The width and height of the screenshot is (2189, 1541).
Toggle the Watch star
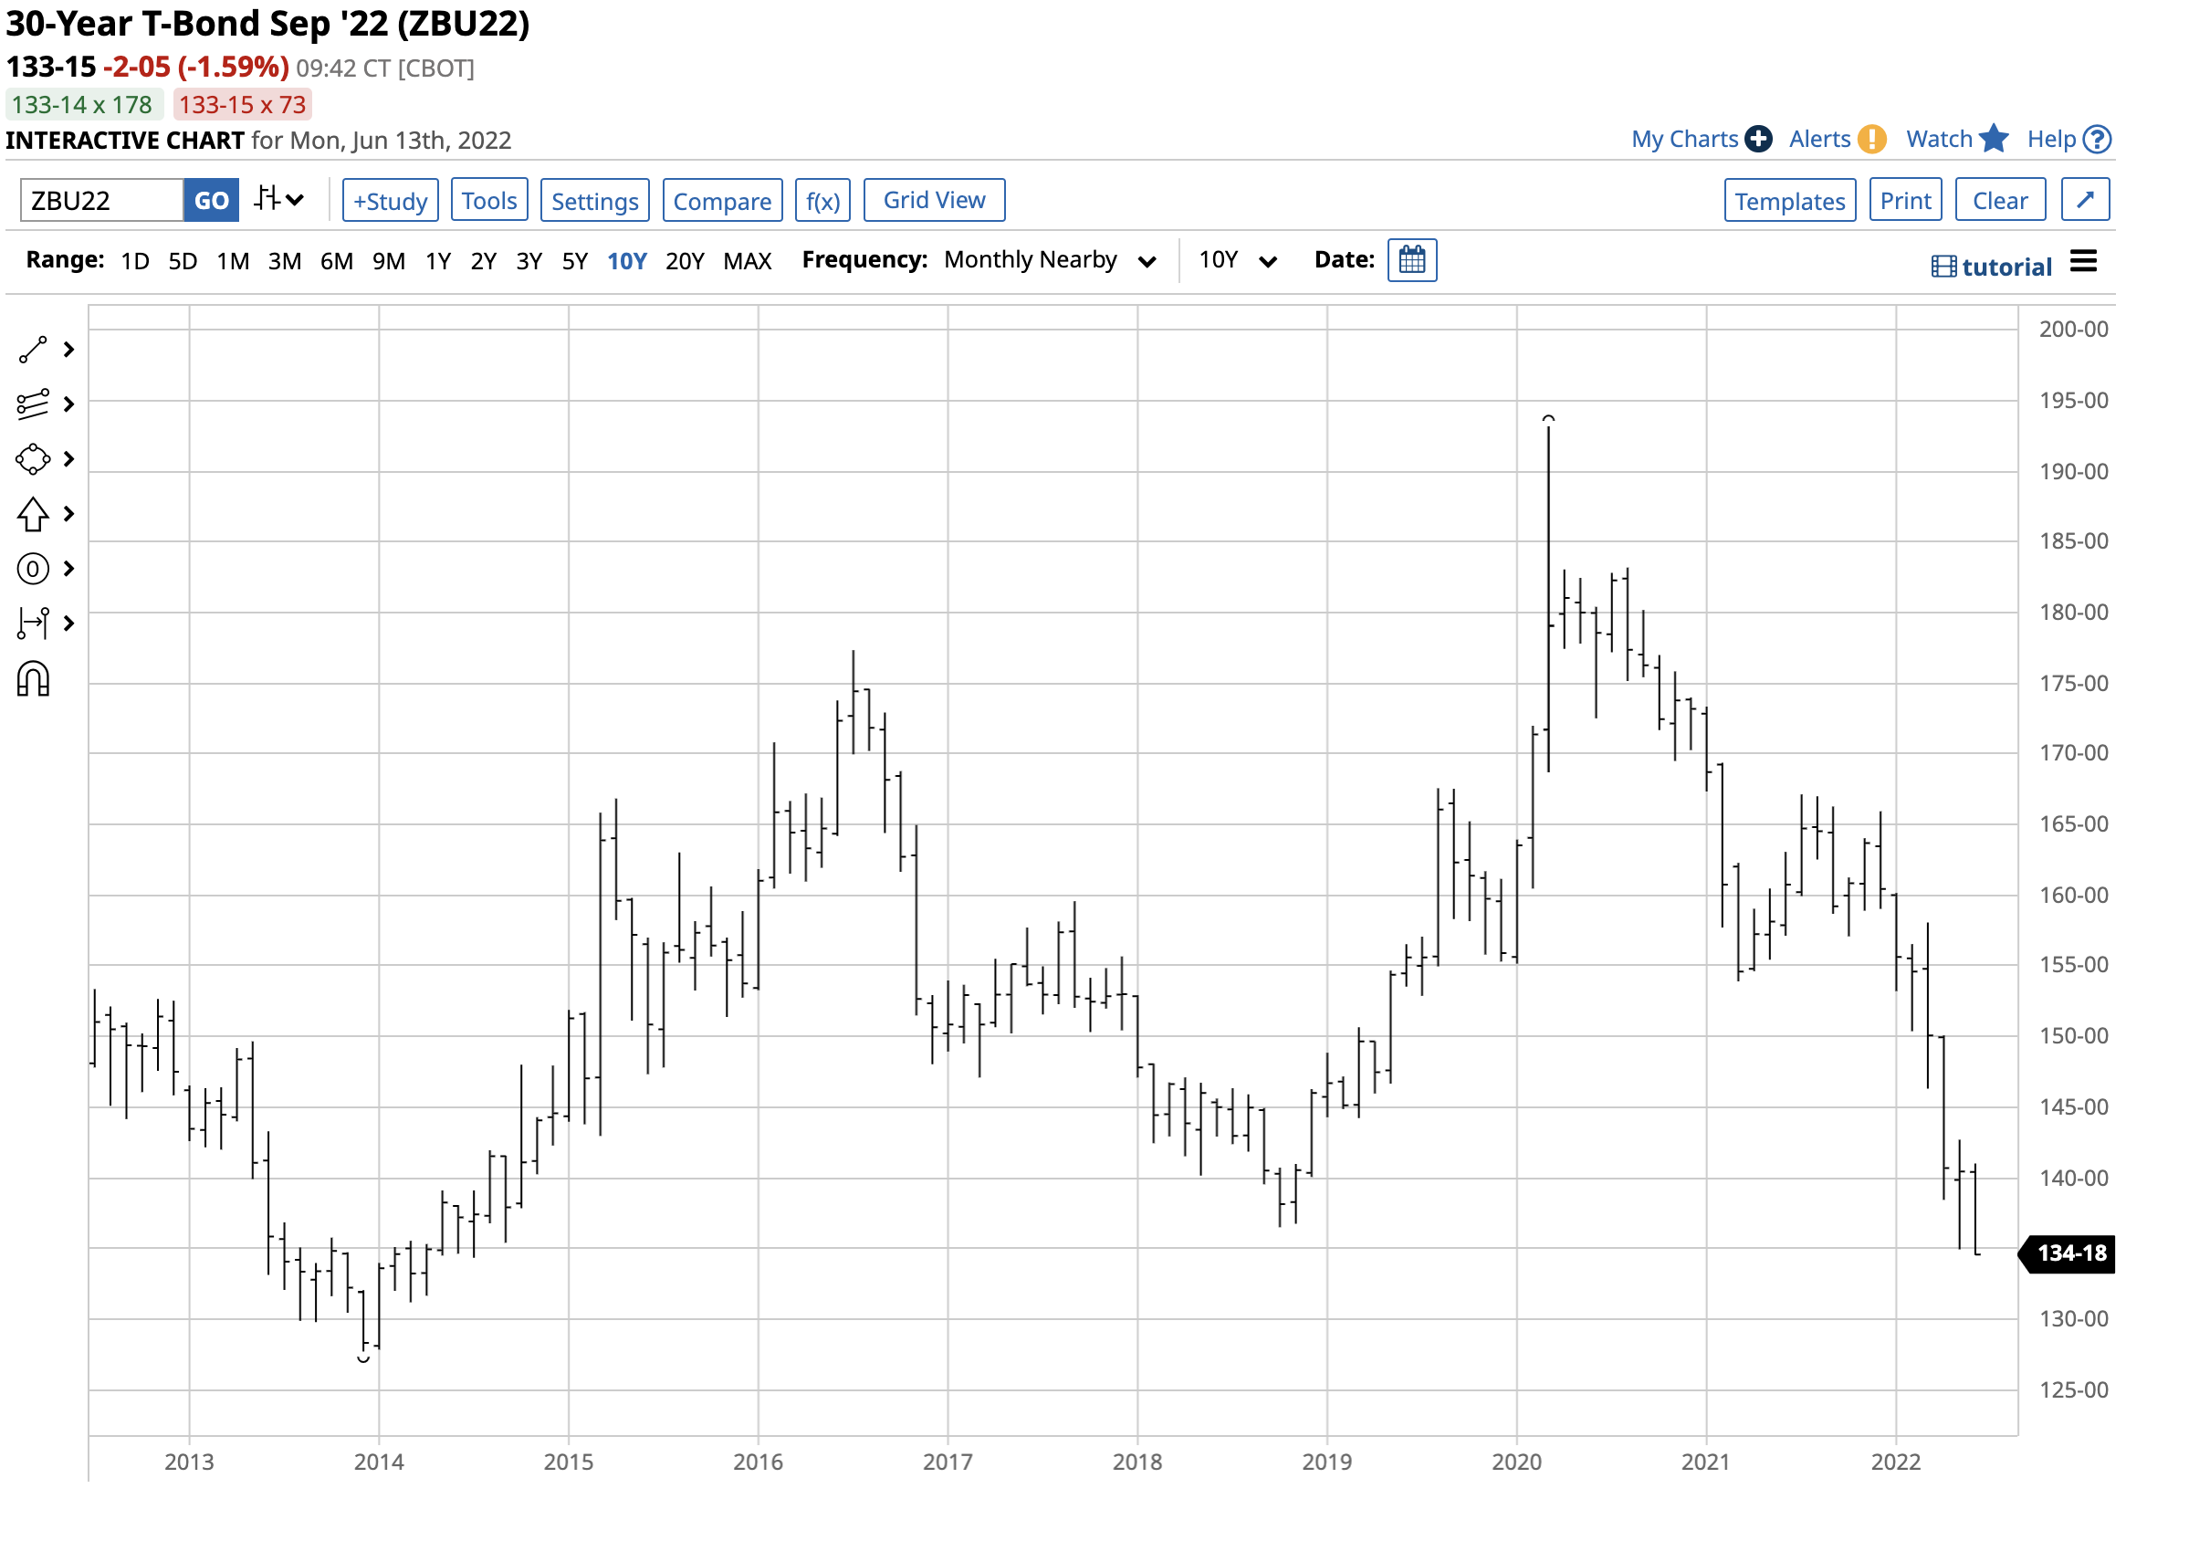(x=1993, y=140)
